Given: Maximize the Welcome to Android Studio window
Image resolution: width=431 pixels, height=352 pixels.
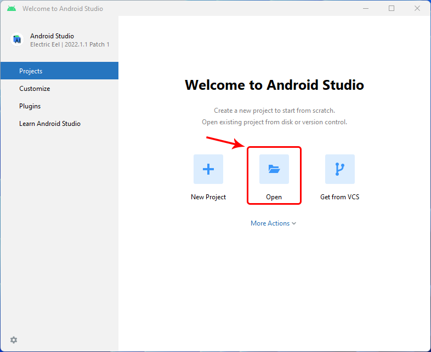Looking at the screenshot, I should point(392,9).
